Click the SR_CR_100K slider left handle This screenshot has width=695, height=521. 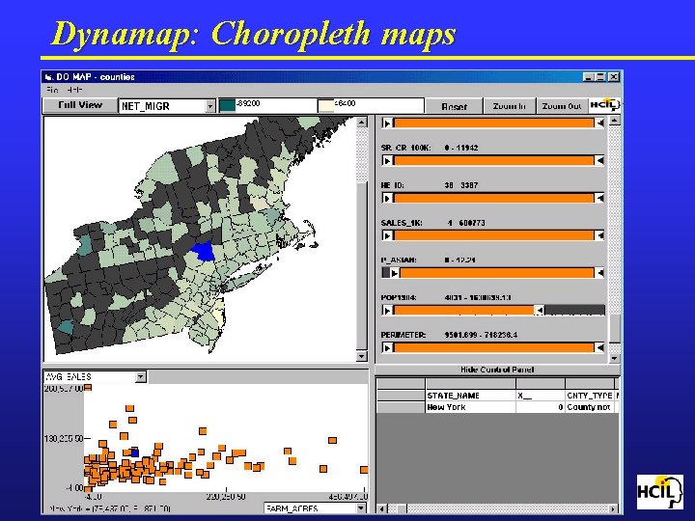coord(387,161)
